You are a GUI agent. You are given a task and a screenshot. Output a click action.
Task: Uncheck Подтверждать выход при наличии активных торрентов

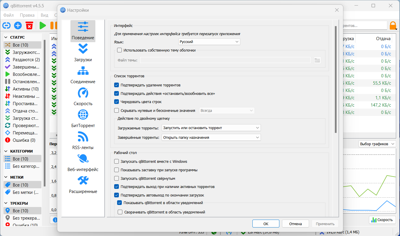[117, 187]
